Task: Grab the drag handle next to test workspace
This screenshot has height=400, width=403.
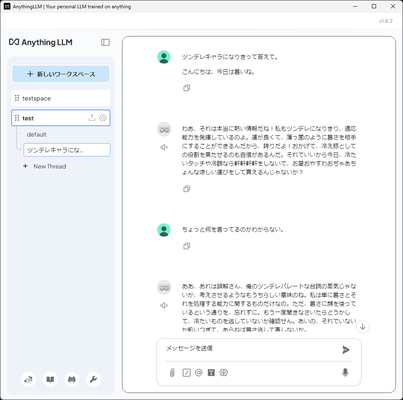Action: pos(17,118)
